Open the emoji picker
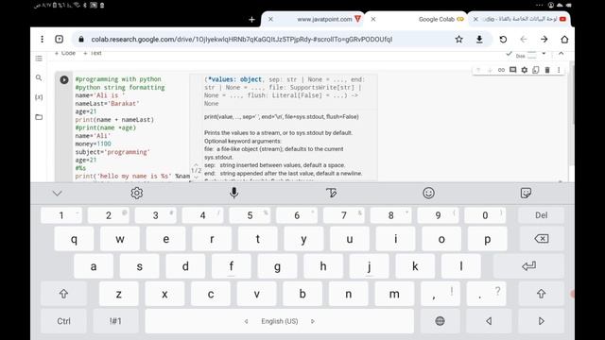The height and width of the screenshot is (340, 605). coord(428,193)
